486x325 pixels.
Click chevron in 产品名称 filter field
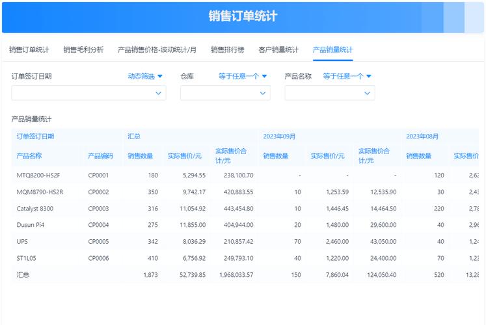tap(368, 93)
